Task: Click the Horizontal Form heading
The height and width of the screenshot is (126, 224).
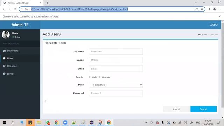Action: click(55, 43)
